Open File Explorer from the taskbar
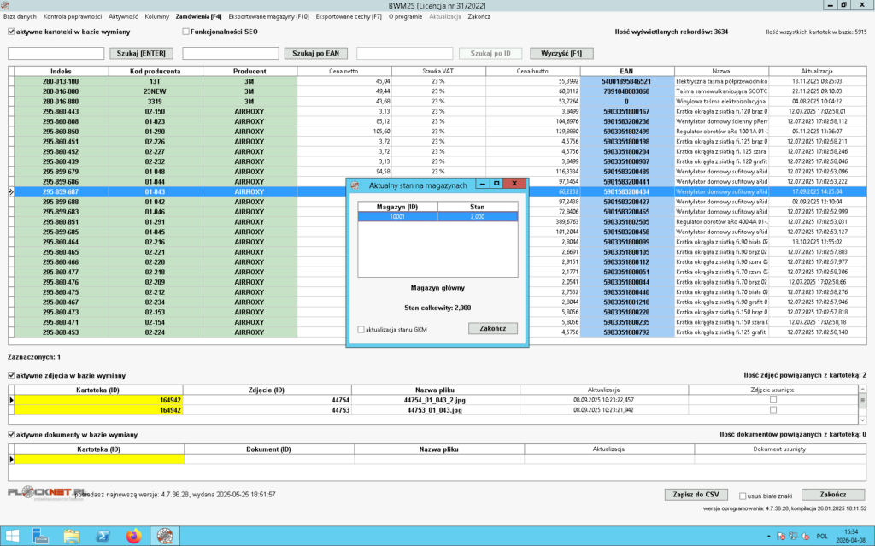 (72, 536)
